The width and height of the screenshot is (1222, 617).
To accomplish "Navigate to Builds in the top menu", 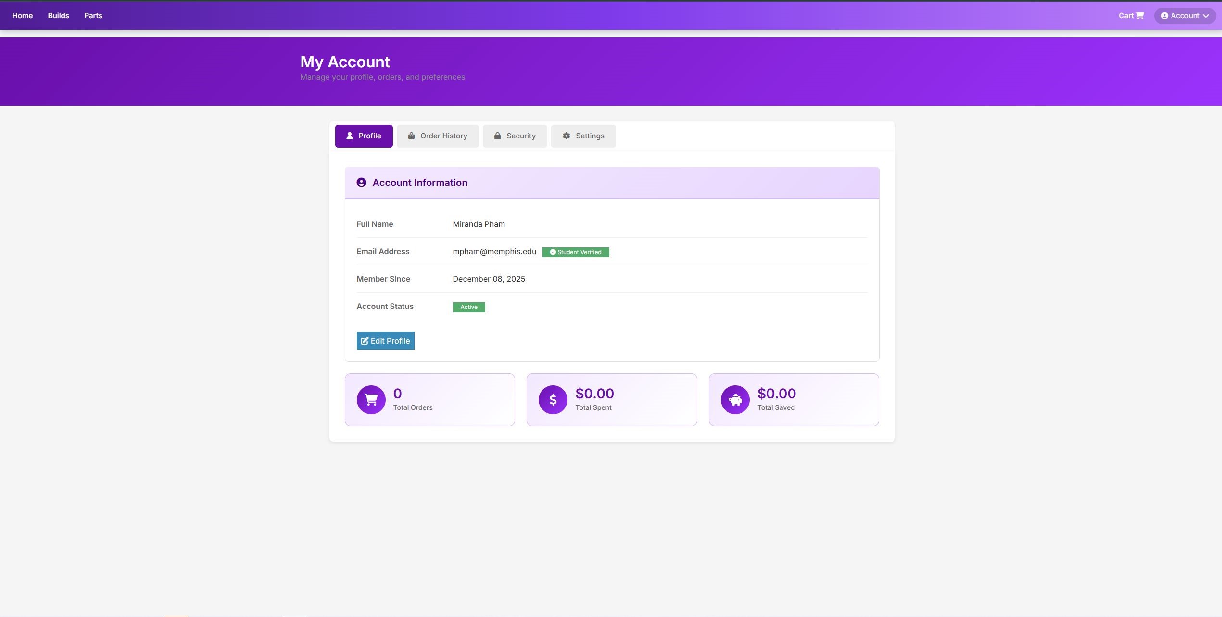I will pyautogui.click(x=58, y=16).
